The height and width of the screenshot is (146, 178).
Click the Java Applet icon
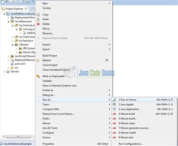point(114,105)
